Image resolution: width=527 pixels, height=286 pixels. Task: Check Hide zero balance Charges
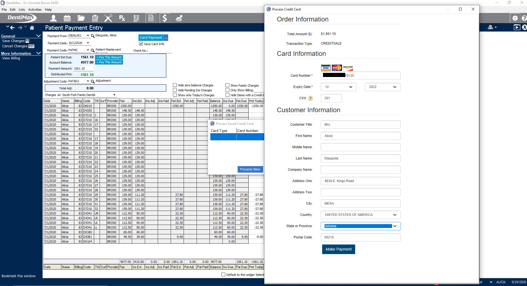pyautogui.click(x=175, y=85)
